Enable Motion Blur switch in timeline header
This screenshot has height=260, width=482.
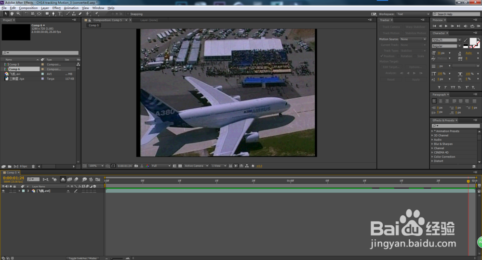[76, 179]
